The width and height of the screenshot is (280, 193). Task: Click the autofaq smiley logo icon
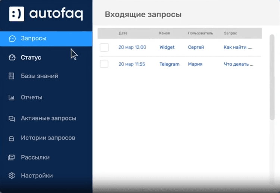click(x=16, y=14)
